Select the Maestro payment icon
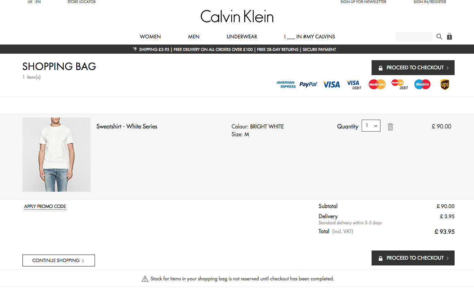Screen dimensions: 474x294 tap(422, 84)
